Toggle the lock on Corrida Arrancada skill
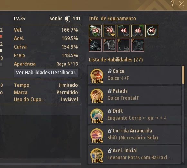This screenshot has width=187, height=168. [x=109, y=131]
